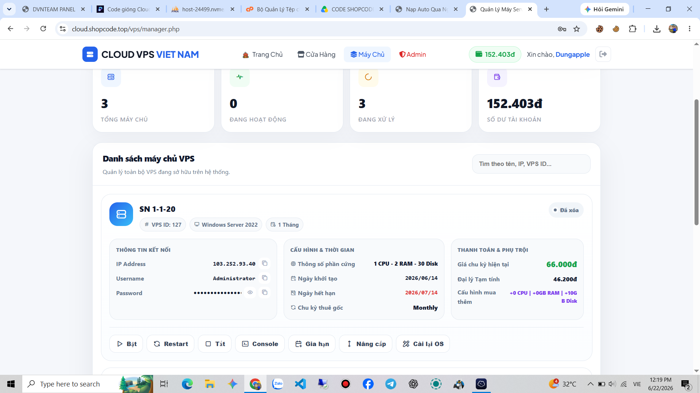Reload the current page
Screen dimensions: 700x393
pos(43,29)
